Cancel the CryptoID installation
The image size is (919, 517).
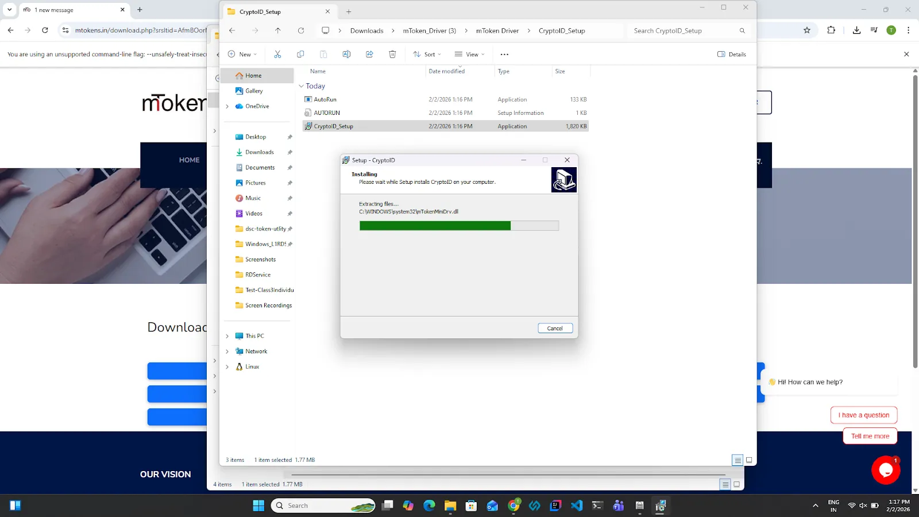click(555, 328)
